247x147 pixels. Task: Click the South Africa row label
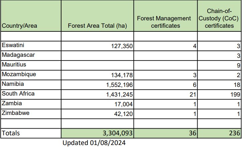[x=18, y=94]
